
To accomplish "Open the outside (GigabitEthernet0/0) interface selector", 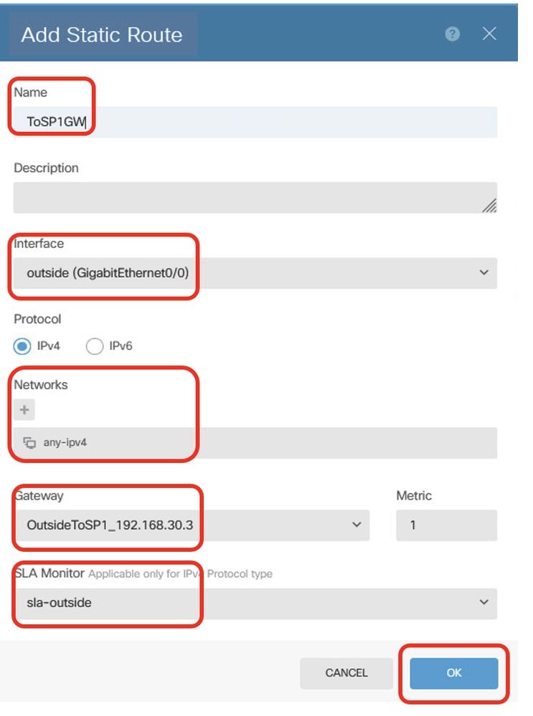I will (255, 273).
